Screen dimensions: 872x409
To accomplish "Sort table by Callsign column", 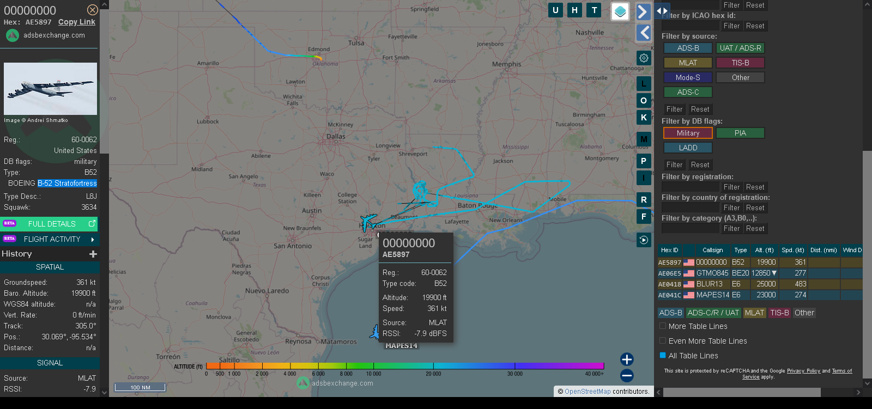I will pyautogui.click(x=712, y=250).
